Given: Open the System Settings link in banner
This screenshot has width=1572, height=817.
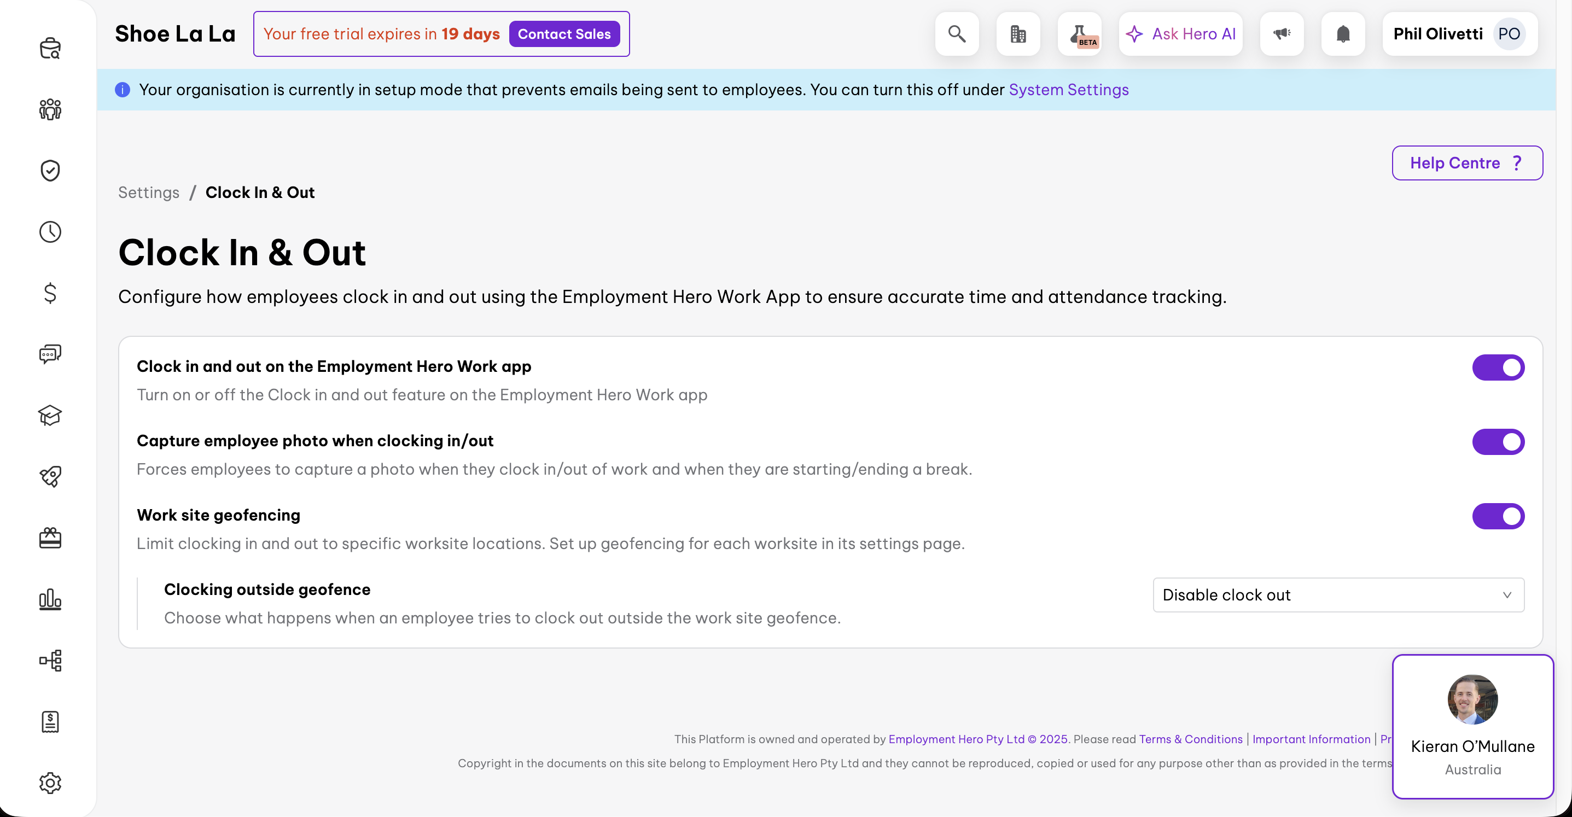Looking at the screenshot, I should point(1069,90).
